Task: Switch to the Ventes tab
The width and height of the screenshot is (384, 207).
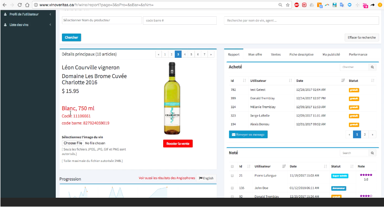Action: pyautogui.click(x=276, y=54)
